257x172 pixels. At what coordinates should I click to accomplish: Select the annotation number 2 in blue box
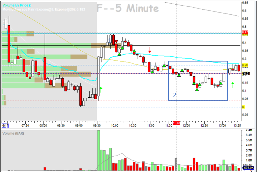175,95
